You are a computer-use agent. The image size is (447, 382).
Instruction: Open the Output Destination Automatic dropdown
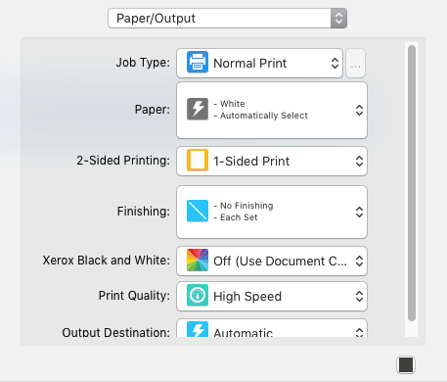pyautogui.click(x=272, y=328)
